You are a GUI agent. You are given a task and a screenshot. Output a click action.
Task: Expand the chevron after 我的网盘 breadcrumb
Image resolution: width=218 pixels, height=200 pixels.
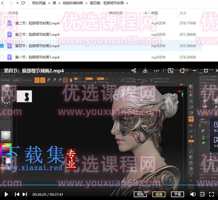49,3
